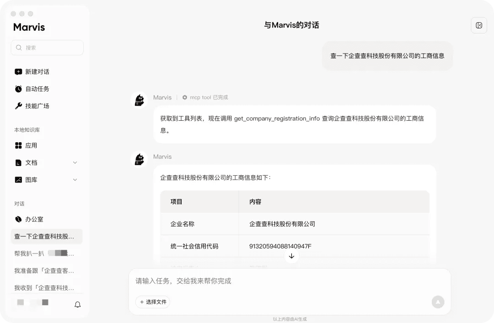This screenshot has width=494, height=323.
Task: Click the credit code 91320594088140947F
Action: [280, 246]
